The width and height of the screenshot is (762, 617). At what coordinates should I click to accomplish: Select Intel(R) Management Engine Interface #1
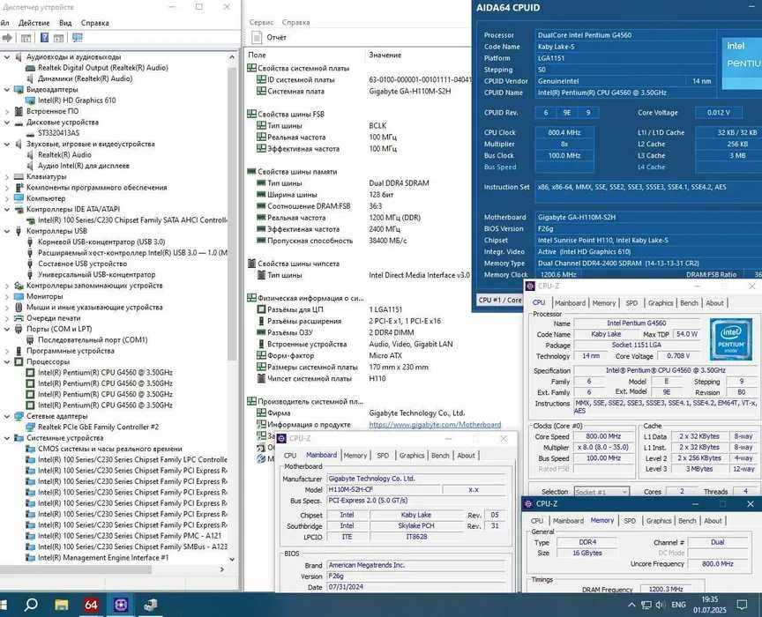pos(103,558)
